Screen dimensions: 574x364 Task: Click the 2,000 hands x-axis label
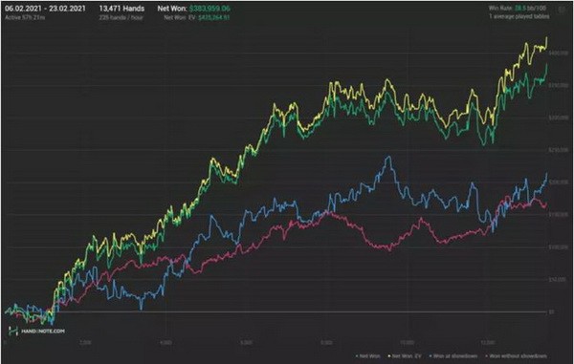coord(85,342)
